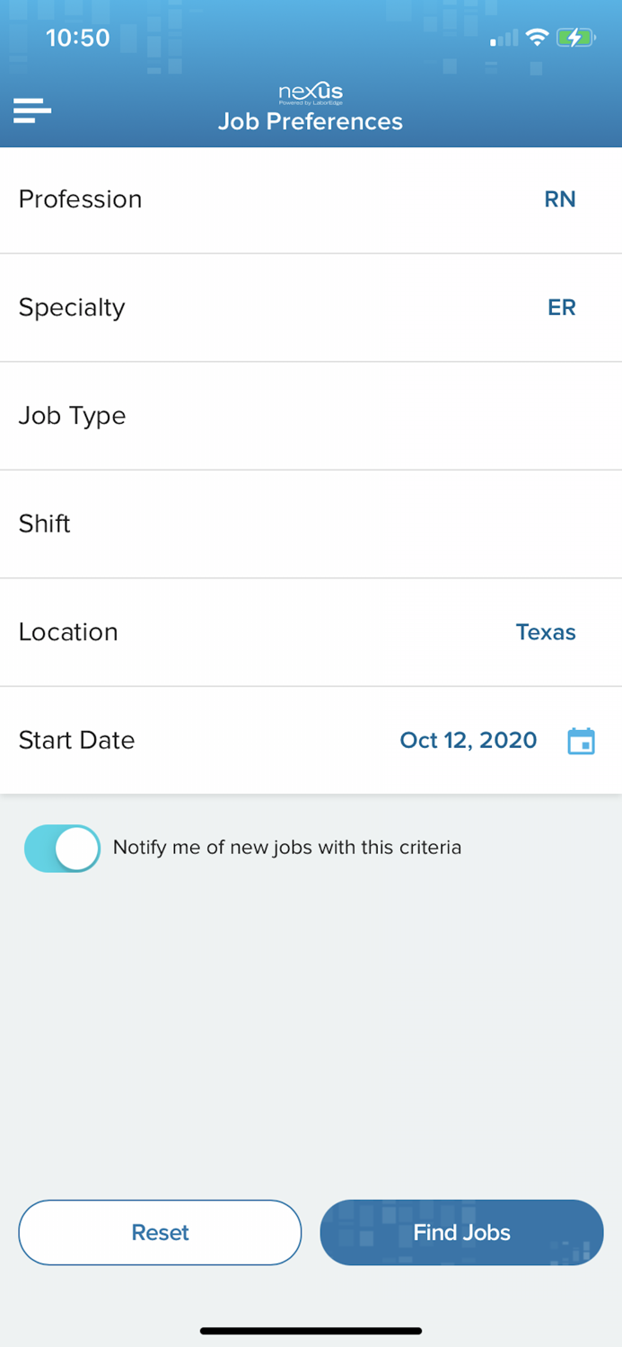Viewport: 622px width, 1347px height.
Task: Open the Job Type selector row
Action: coord(311,416)
